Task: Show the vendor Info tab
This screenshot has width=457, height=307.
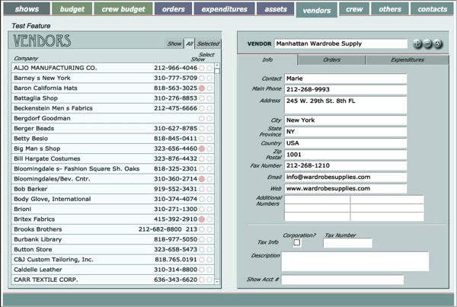Action: tap(267, 59)
